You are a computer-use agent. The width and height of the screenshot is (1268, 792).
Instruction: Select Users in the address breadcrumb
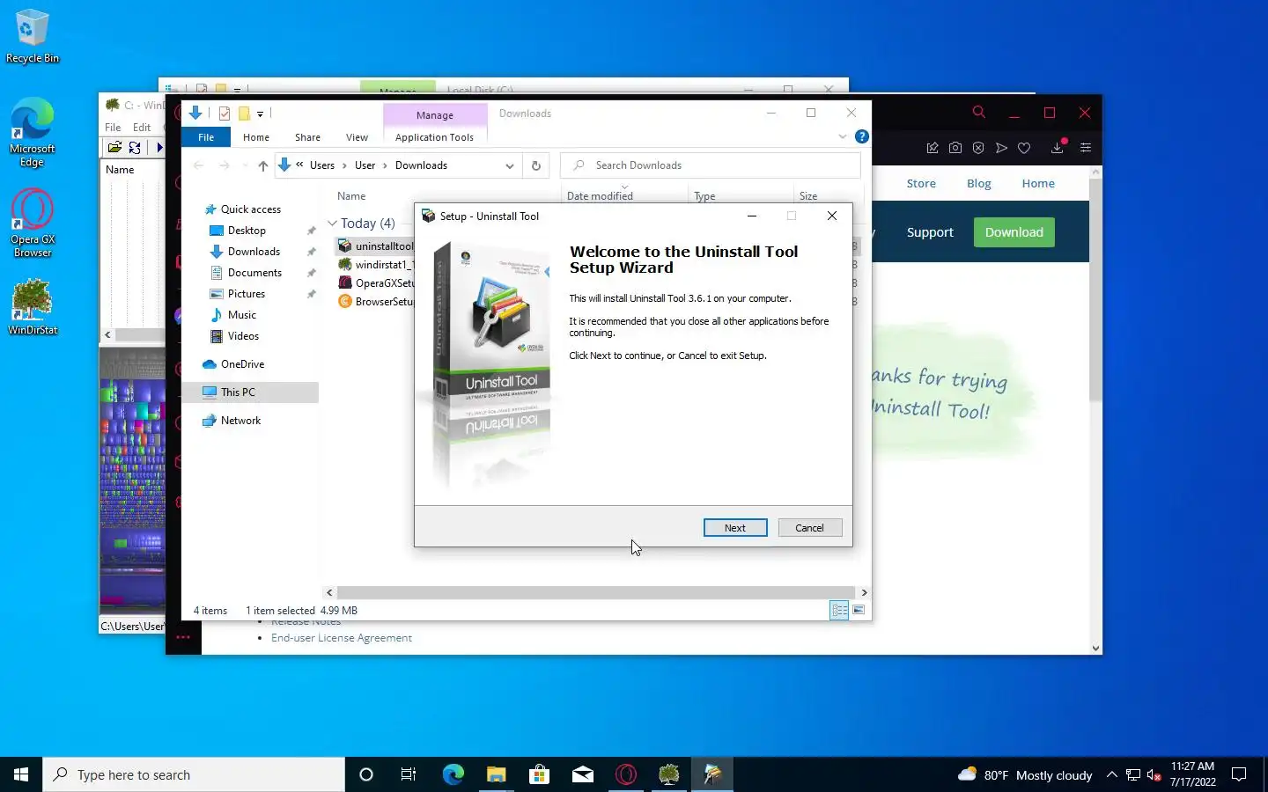(x=322, y=165)
